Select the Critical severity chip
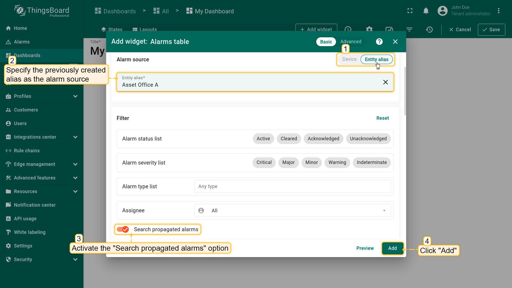This screenshot has width=512, height=288. 264,162
